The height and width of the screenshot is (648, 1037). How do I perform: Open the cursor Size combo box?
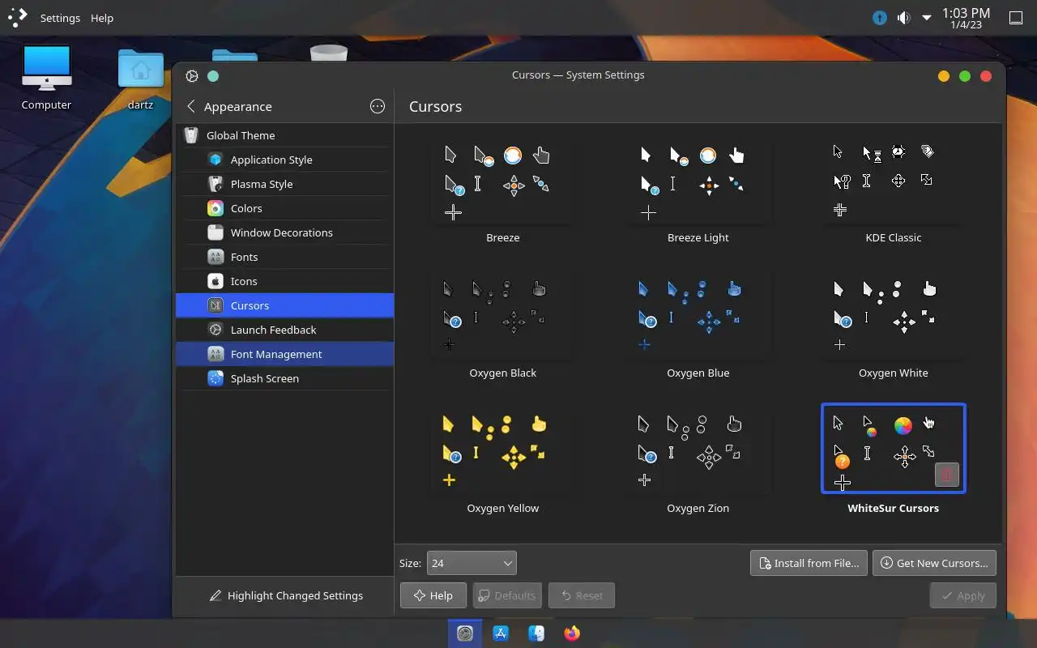click(472, 563)
